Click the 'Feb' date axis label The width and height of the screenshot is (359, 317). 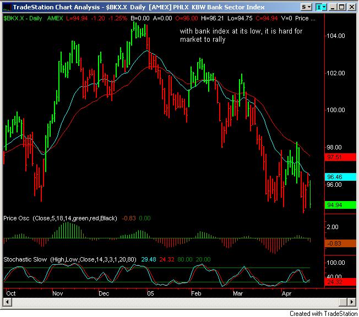click(196, 293)
